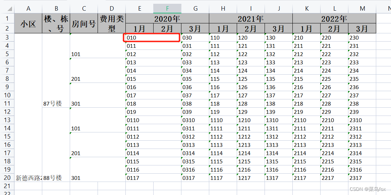
Task: Select column header F
Action: tap(167, 9)
